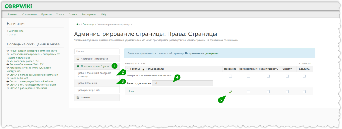Toggle Комментарий for unregistered users
342x129 pixels.
[248, 76]
